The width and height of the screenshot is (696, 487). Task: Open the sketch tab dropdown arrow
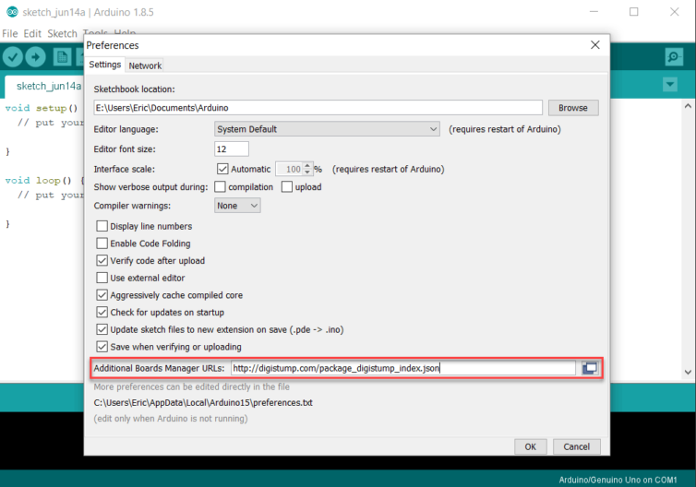coord(670,85)
